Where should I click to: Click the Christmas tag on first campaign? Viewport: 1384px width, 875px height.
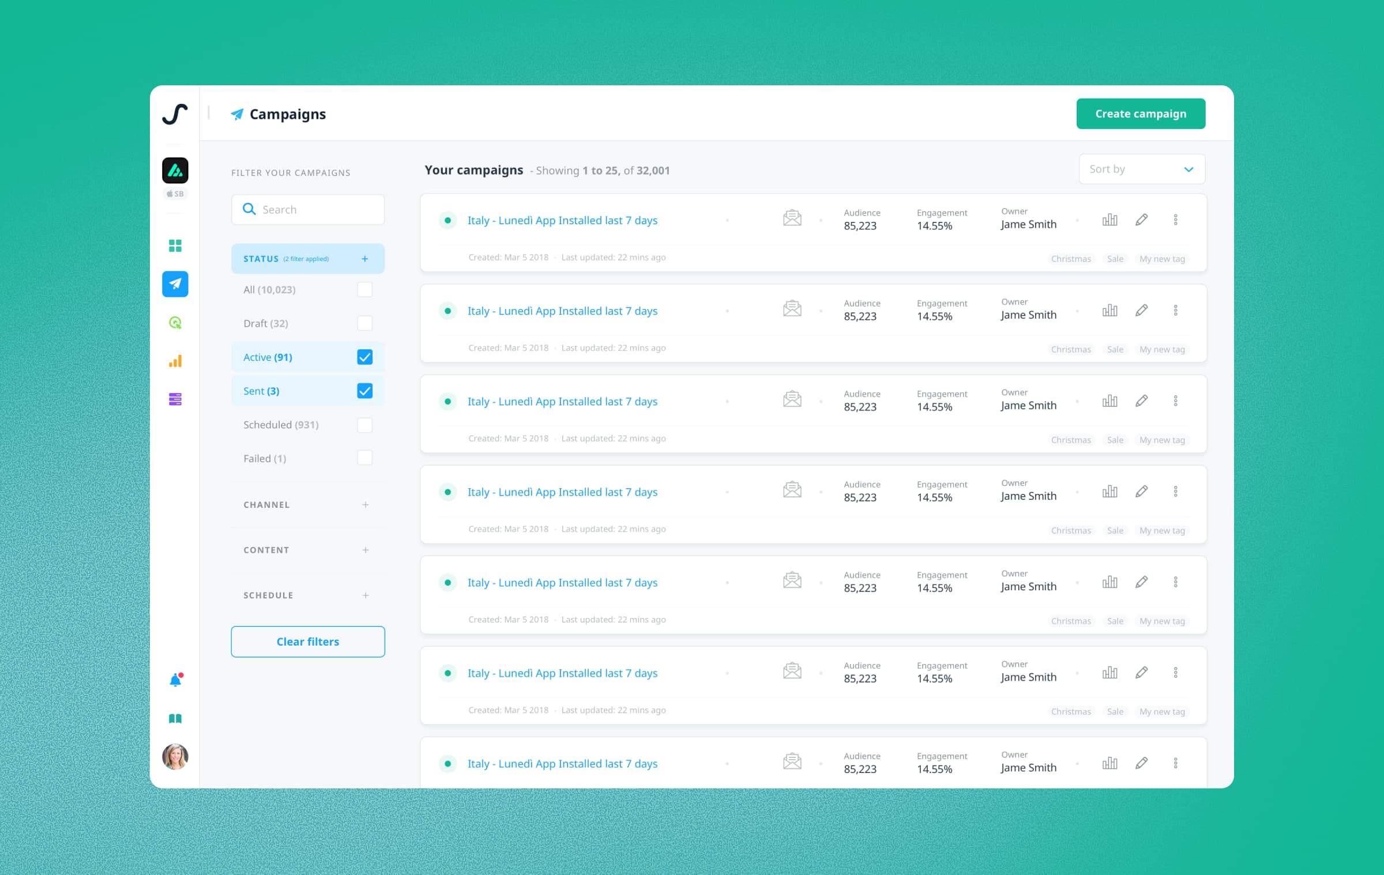coord(1070,259)
